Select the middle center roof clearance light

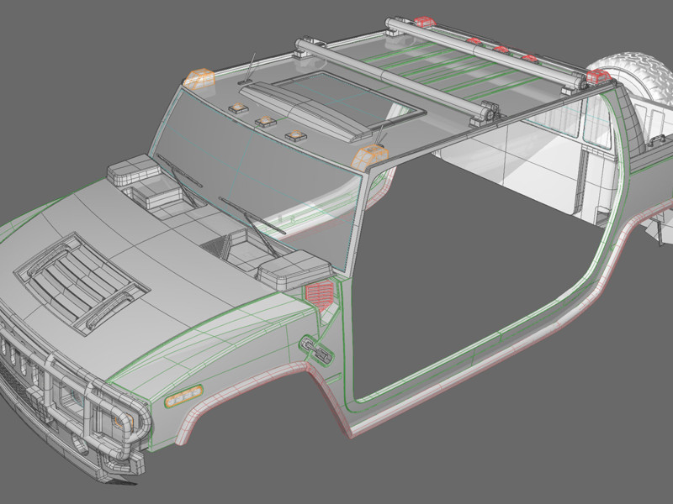268,120
